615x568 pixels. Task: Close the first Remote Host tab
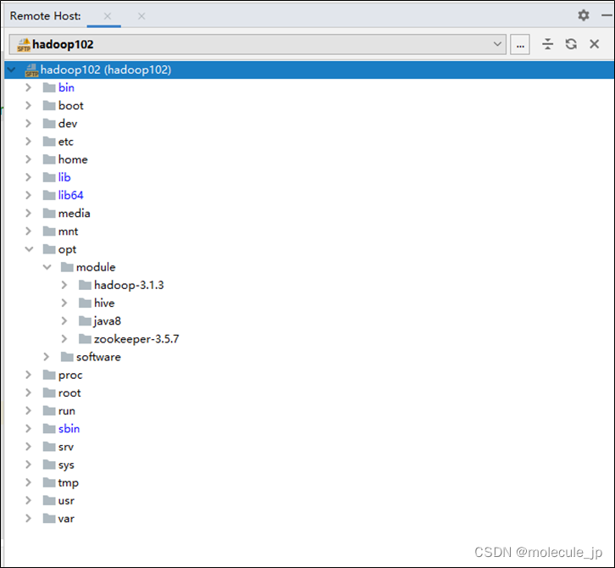coord(108,16)
